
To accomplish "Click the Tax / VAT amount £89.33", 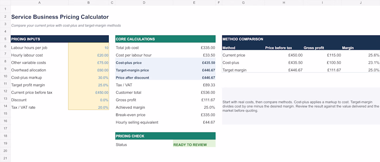I will (209, 85).
